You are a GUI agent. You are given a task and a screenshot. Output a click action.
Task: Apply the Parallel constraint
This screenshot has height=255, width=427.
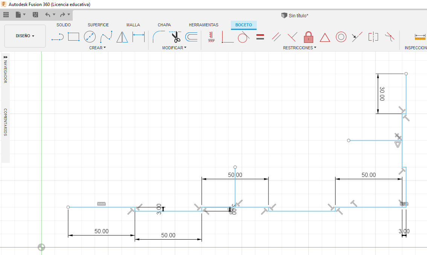point(276,37)
